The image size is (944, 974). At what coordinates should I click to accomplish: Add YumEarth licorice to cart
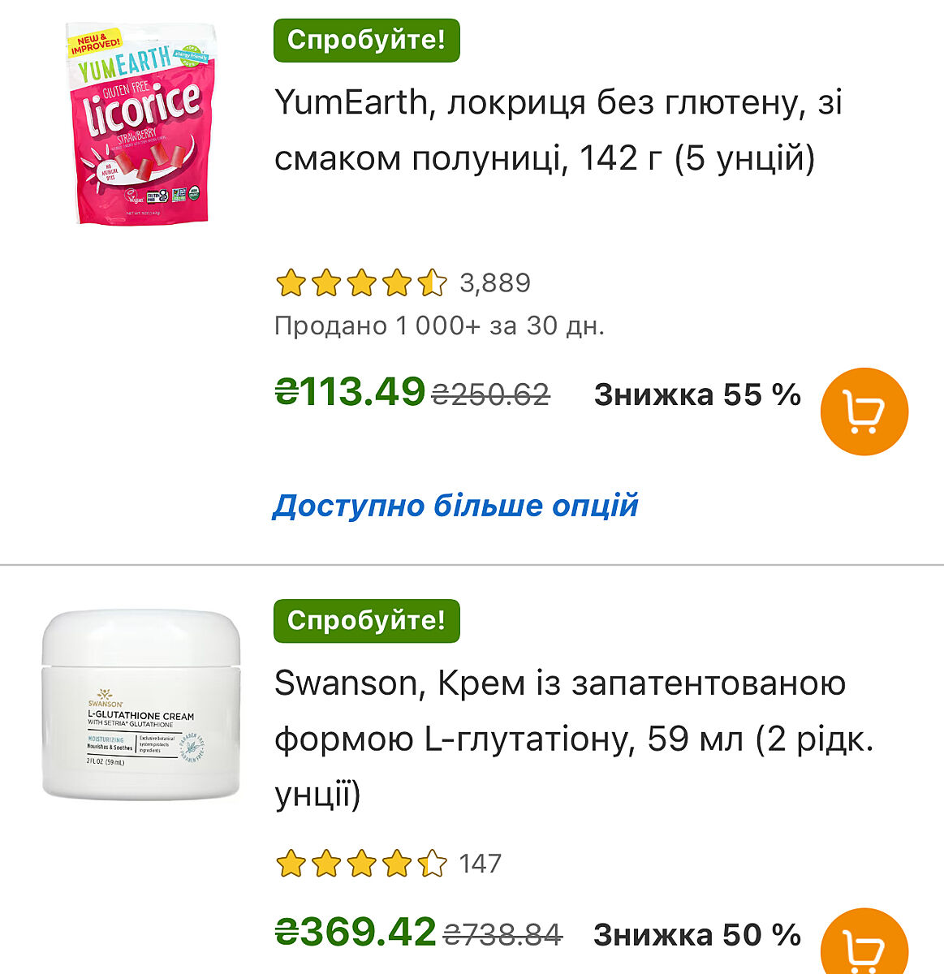click(864, 412)
